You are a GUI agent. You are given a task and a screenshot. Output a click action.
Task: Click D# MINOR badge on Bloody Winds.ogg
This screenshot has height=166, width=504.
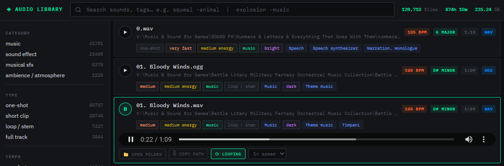click(444, 70)
